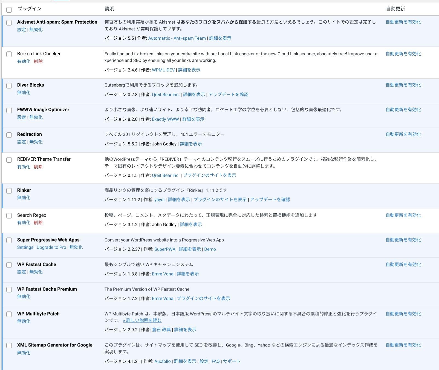Enable auto-updates for Search Regex
This screenshot has width=439, height=370.
tap(403, 215)
